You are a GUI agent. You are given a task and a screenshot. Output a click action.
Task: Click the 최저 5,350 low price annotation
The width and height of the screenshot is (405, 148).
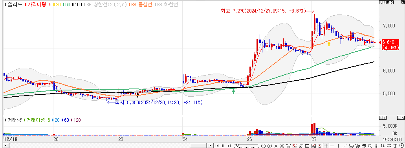pyautogui.click(x=155, y=103)
